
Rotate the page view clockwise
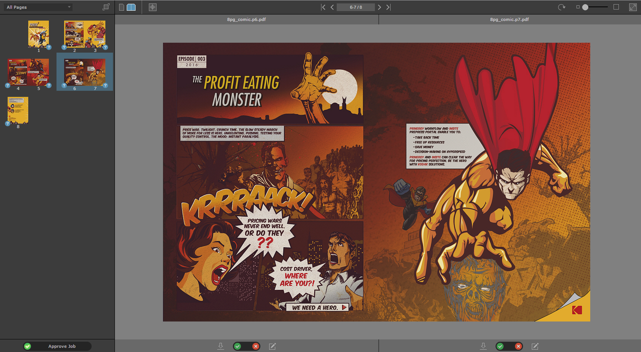point(561,7)
